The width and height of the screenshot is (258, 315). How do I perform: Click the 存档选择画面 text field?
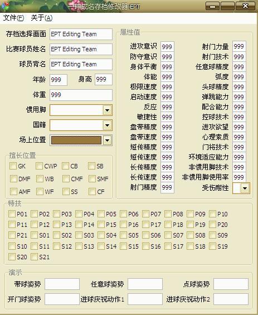click(81, 34)
